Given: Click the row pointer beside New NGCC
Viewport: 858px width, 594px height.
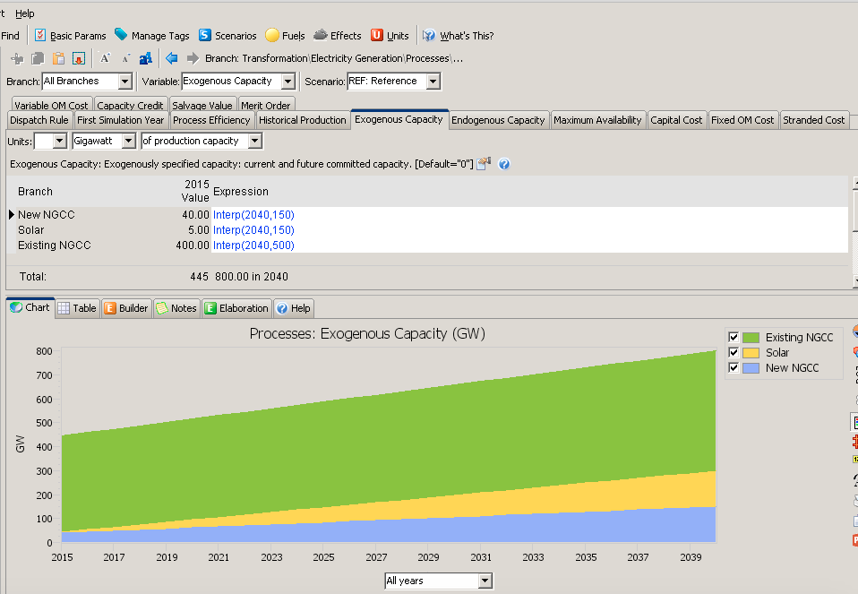Looking at the screenshot, I should [12, 215].
